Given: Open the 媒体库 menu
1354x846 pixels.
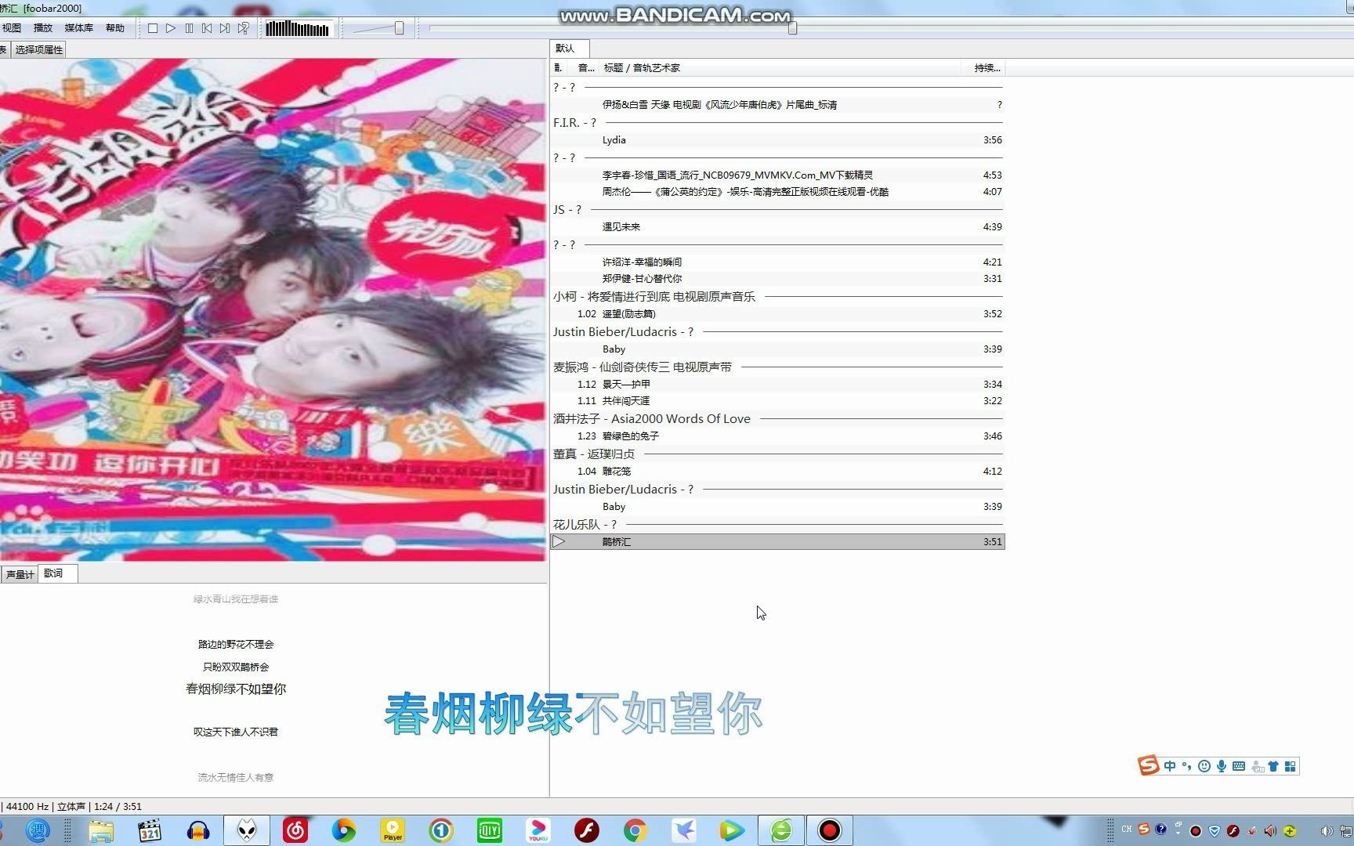Looking at the screenshot, I should 79,28.
